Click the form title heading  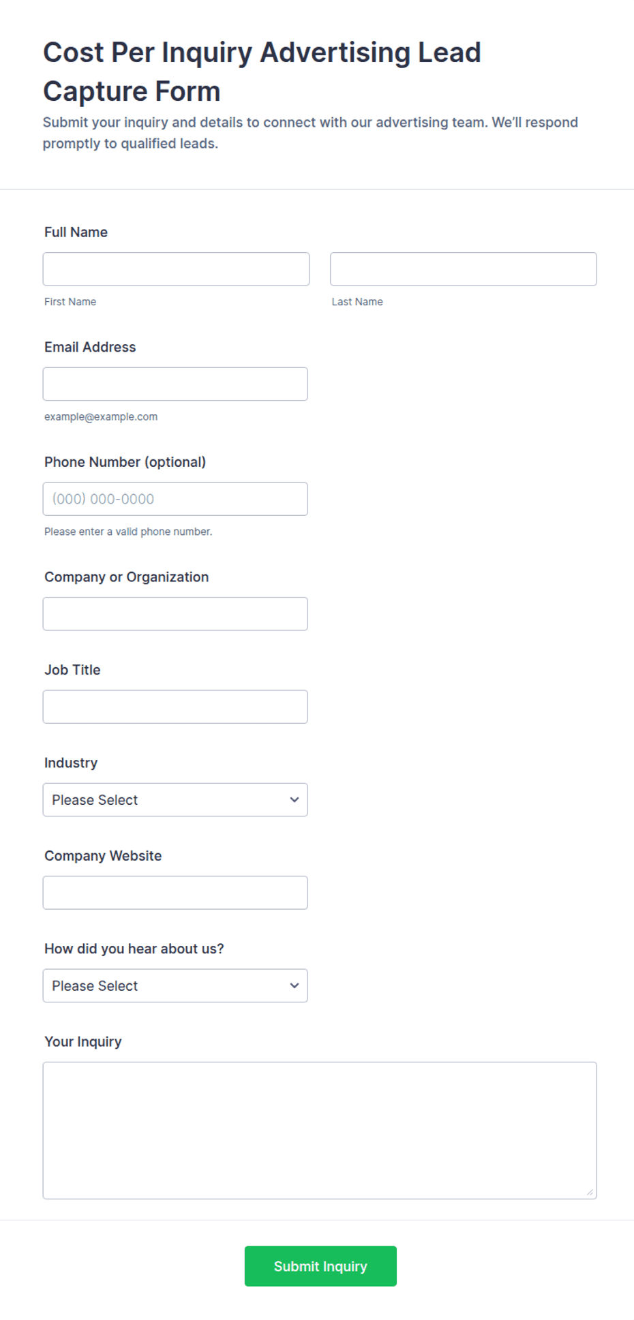pyautogui.click(x=262, y=72)
